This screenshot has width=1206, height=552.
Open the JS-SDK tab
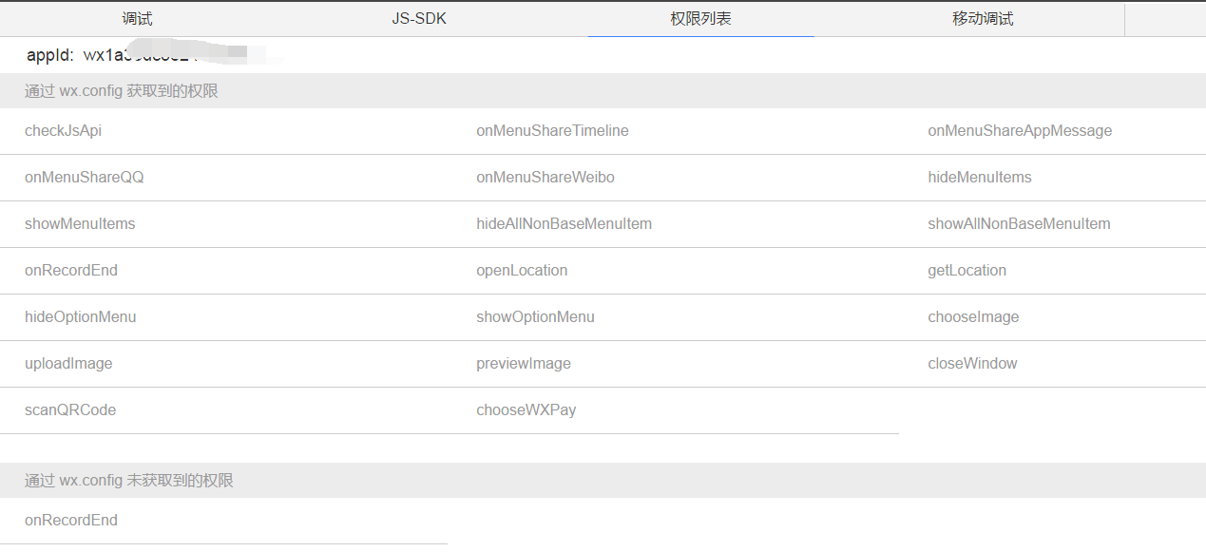pos(419,19)
